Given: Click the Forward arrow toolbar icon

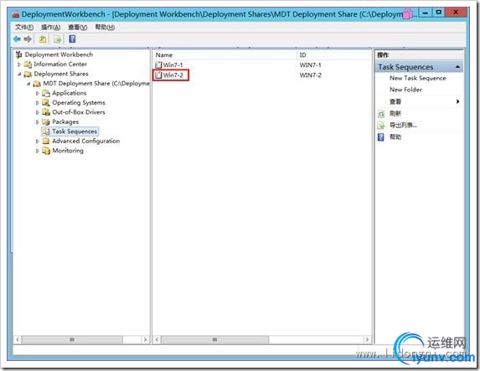Looking at the screenshot, I should tap(28, 39).
